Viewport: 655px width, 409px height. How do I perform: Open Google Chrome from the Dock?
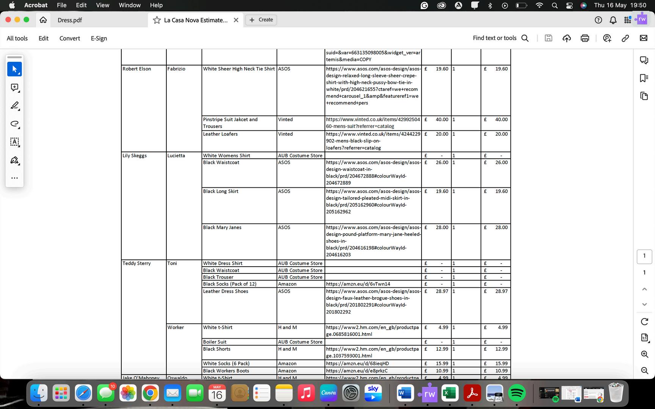click(x=150, y=393)
